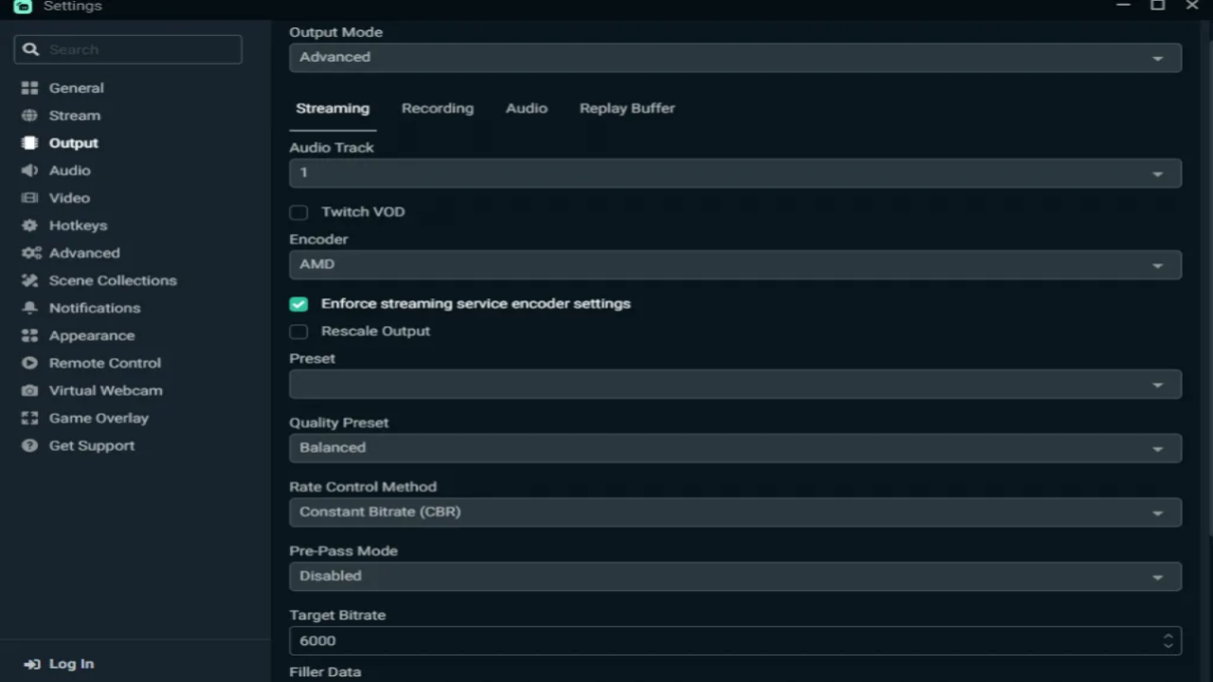Expand the Rate Control Method dropdown
The image size is (1213, 682).
click(735, 511)
